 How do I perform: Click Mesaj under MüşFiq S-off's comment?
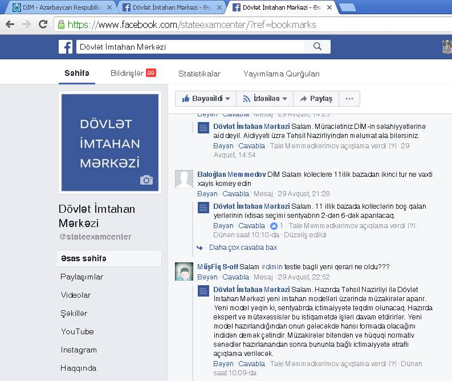pyautogui.click(x=263, y=277)
